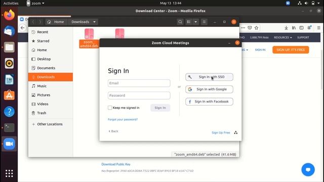Click SIGN IN link on Zoom webpage
The height and width of the screenshot is (182, 324).
pyautogui.click(x=260, y=50)
